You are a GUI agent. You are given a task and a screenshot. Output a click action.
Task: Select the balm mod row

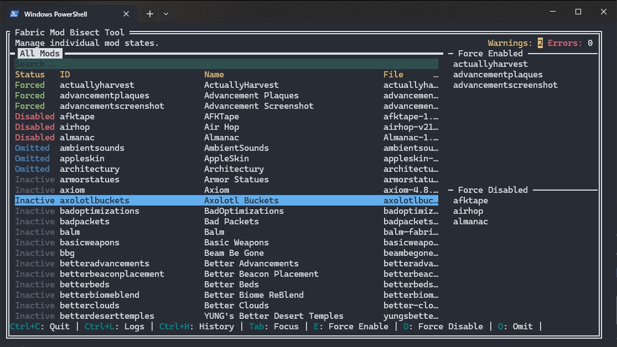(226, 232)
